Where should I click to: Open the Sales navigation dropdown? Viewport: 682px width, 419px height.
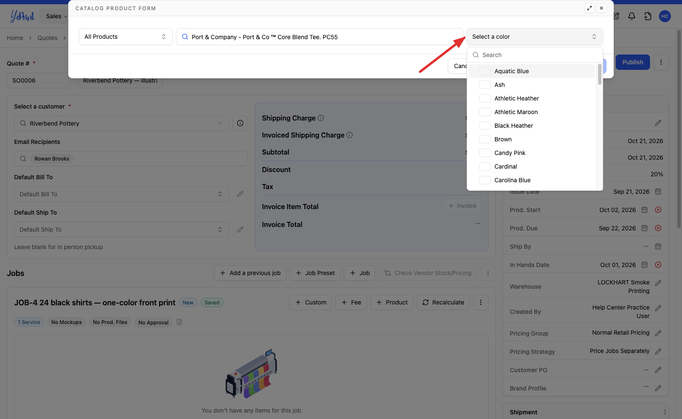point(56,16)
